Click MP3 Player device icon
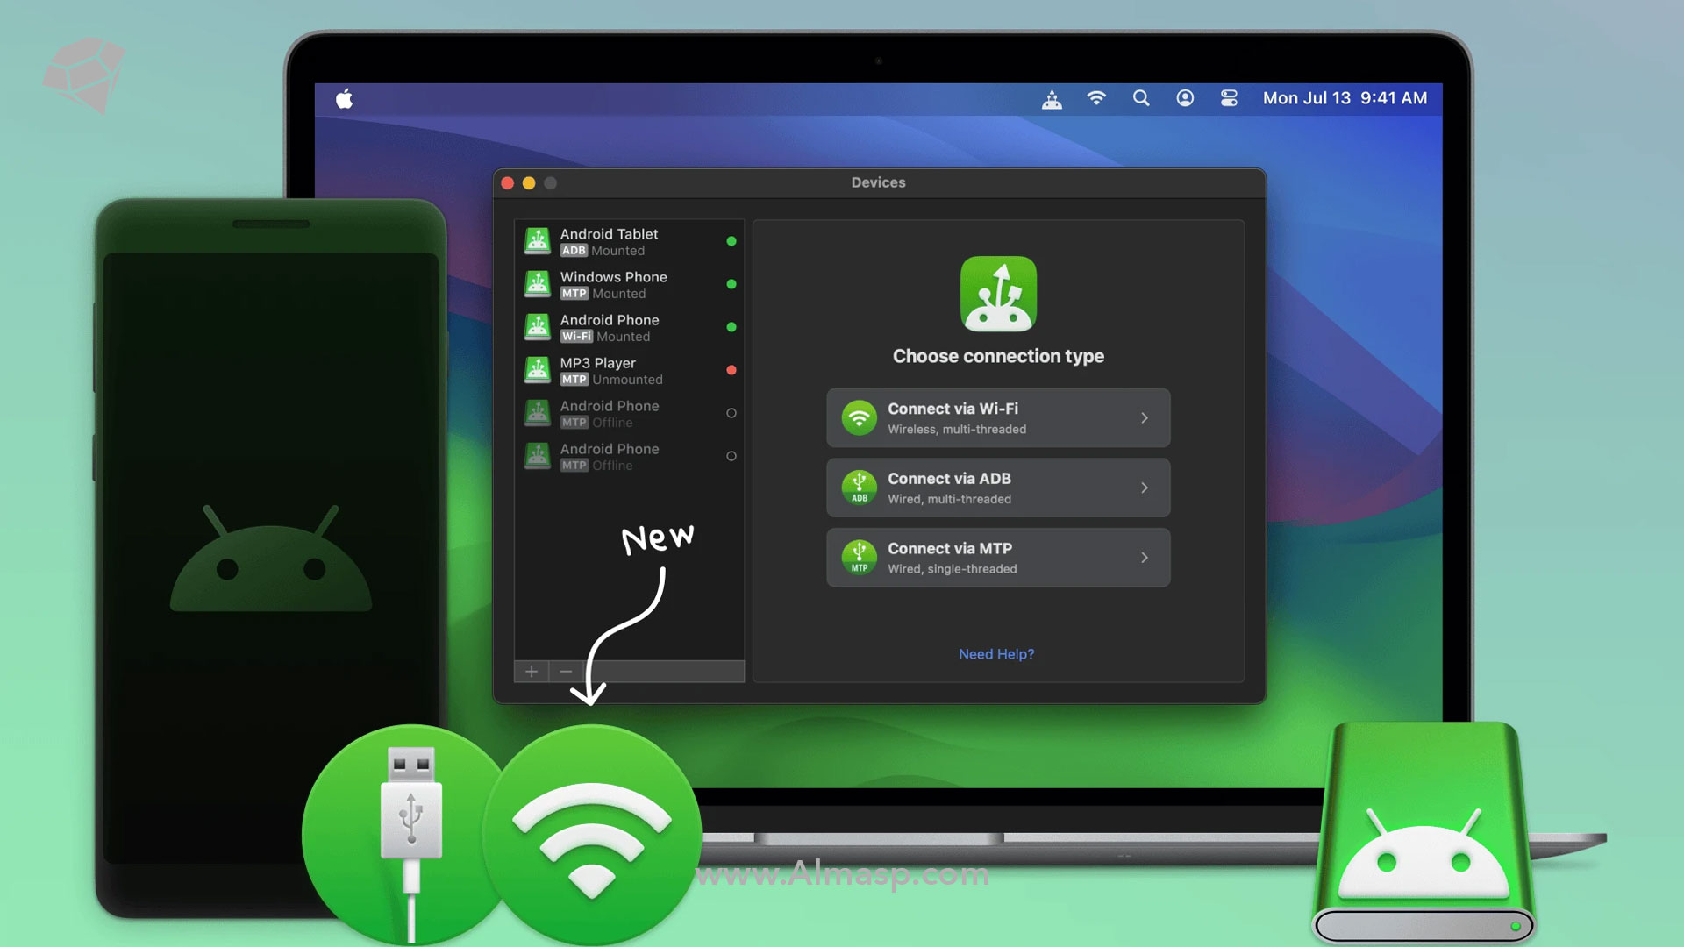1684x947 pixels. pos(538,370)
